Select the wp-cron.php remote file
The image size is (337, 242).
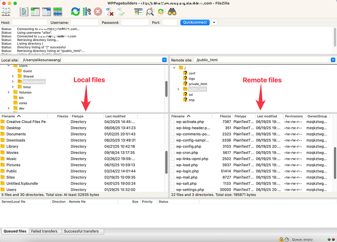(187, 153)
